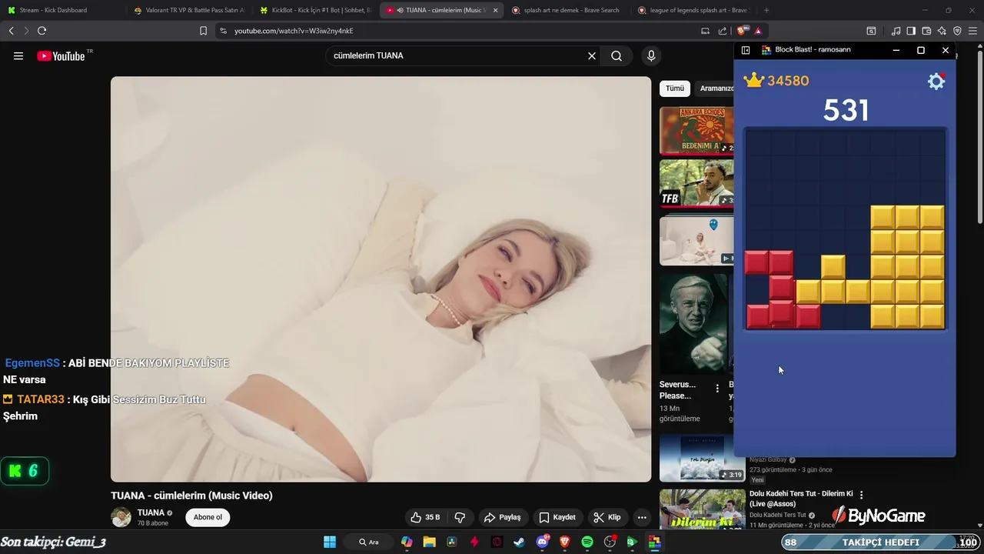Open the Brave playlist music note icon
The height and width of the screenshot is (554, 984).
896,31
